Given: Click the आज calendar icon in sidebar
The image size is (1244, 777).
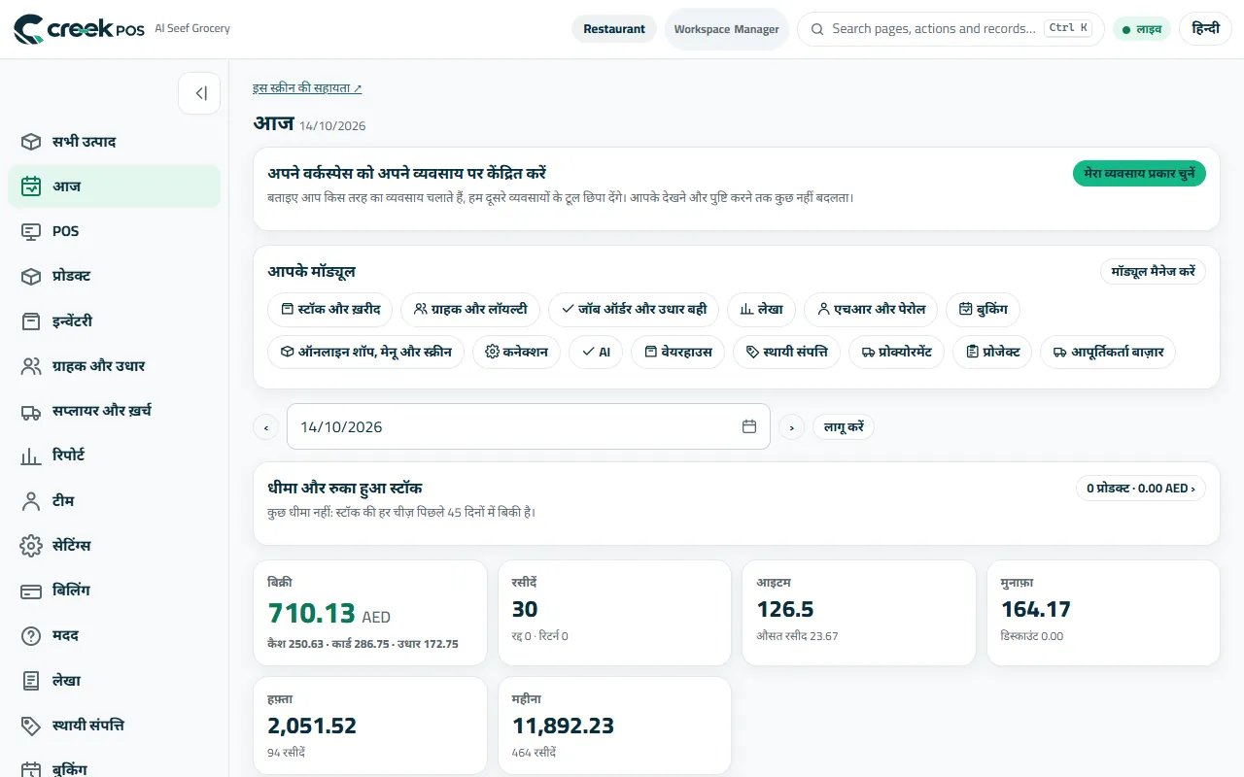Looking at the screenshot, I should click(x=31, y=186).
